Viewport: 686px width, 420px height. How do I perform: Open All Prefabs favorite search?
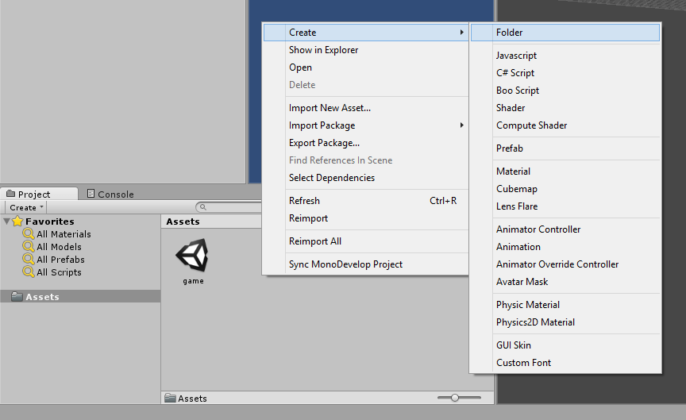(60, 260)
